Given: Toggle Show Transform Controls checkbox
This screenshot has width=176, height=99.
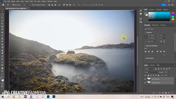Looking at the screenshot, I should click(31, 5).
